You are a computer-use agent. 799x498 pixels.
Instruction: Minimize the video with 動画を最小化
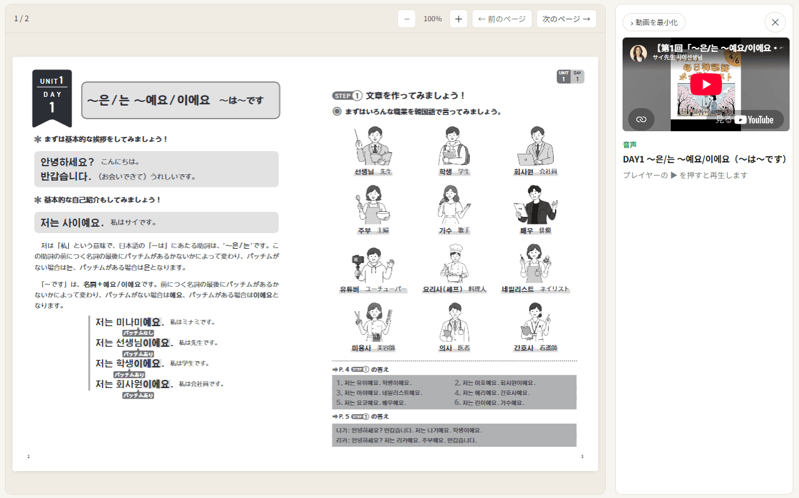(x=654, y=22)
